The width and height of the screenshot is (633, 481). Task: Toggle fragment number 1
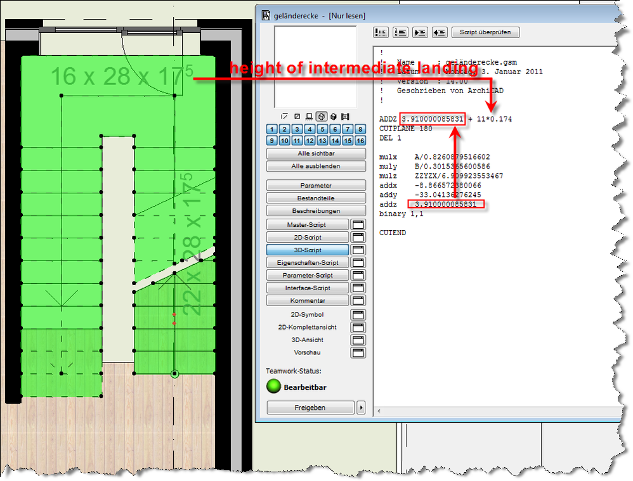point(271,129)
